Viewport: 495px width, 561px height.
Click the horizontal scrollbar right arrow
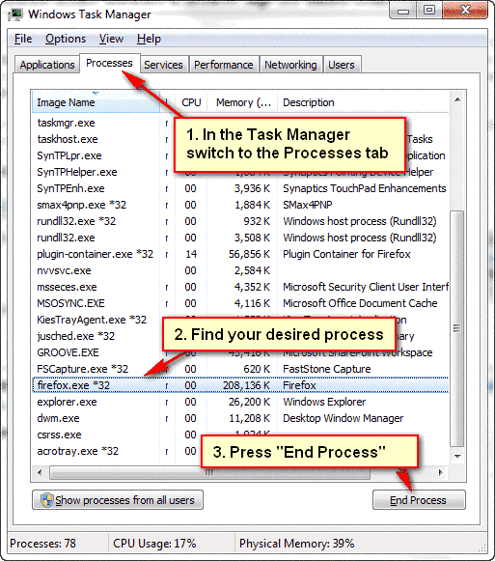(x=441, y=472)
